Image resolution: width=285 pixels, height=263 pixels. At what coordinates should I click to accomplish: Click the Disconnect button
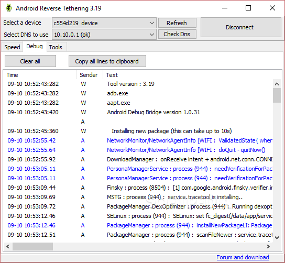click(241, 27)
